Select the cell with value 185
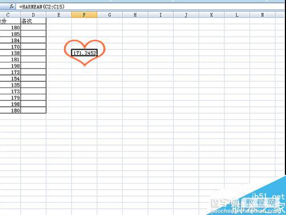The image size is (286, 215). click(x=10, y=34)
